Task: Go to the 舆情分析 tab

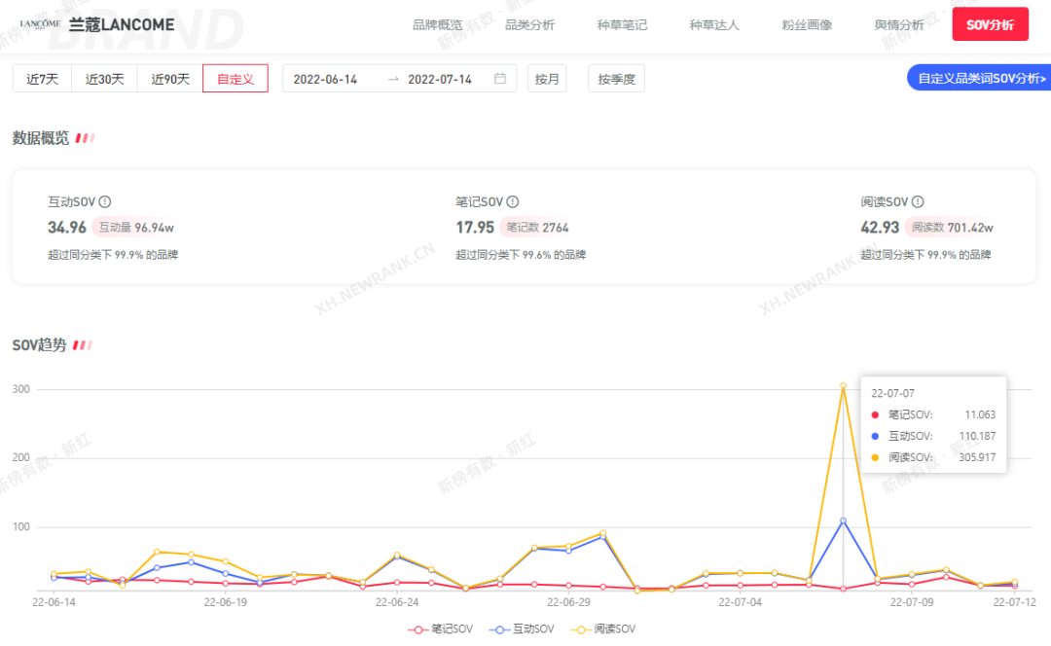Action: coord(899,24)
